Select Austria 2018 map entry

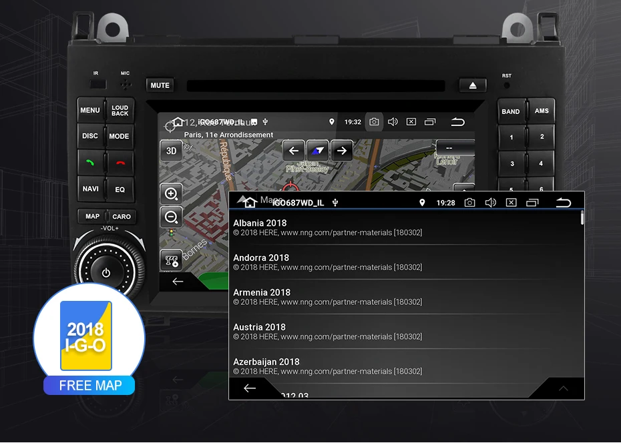click(404, 332)
